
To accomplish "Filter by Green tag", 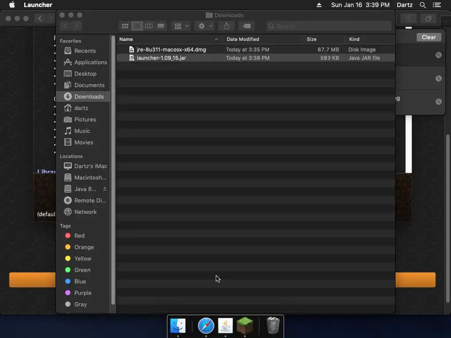I will pos(83,270).
